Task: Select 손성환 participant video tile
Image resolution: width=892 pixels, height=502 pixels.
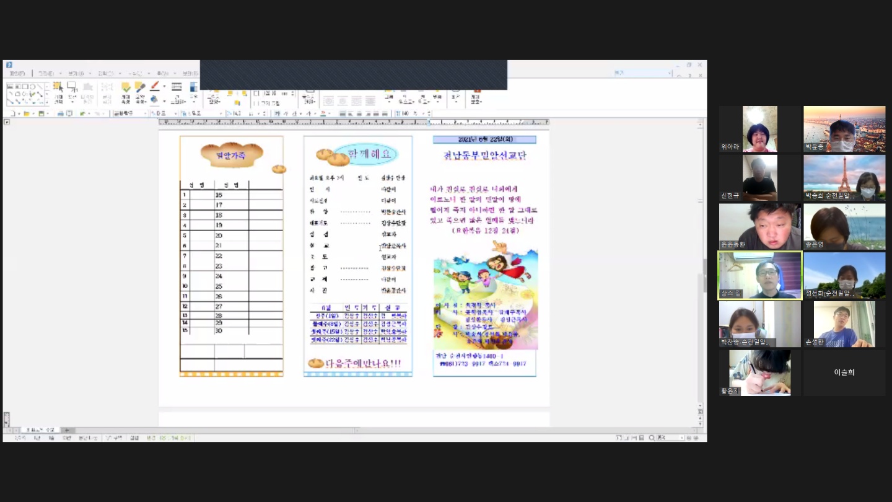Action: coord(844,324)
